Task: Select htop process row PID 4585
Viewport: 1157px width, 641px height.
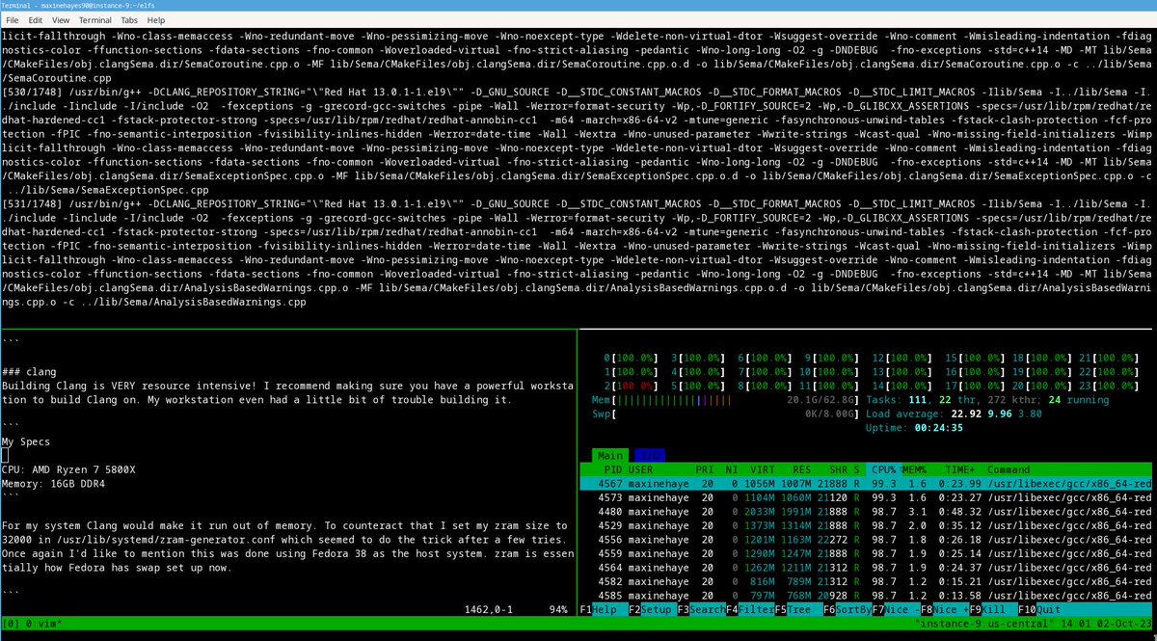Action: [866, 597]
